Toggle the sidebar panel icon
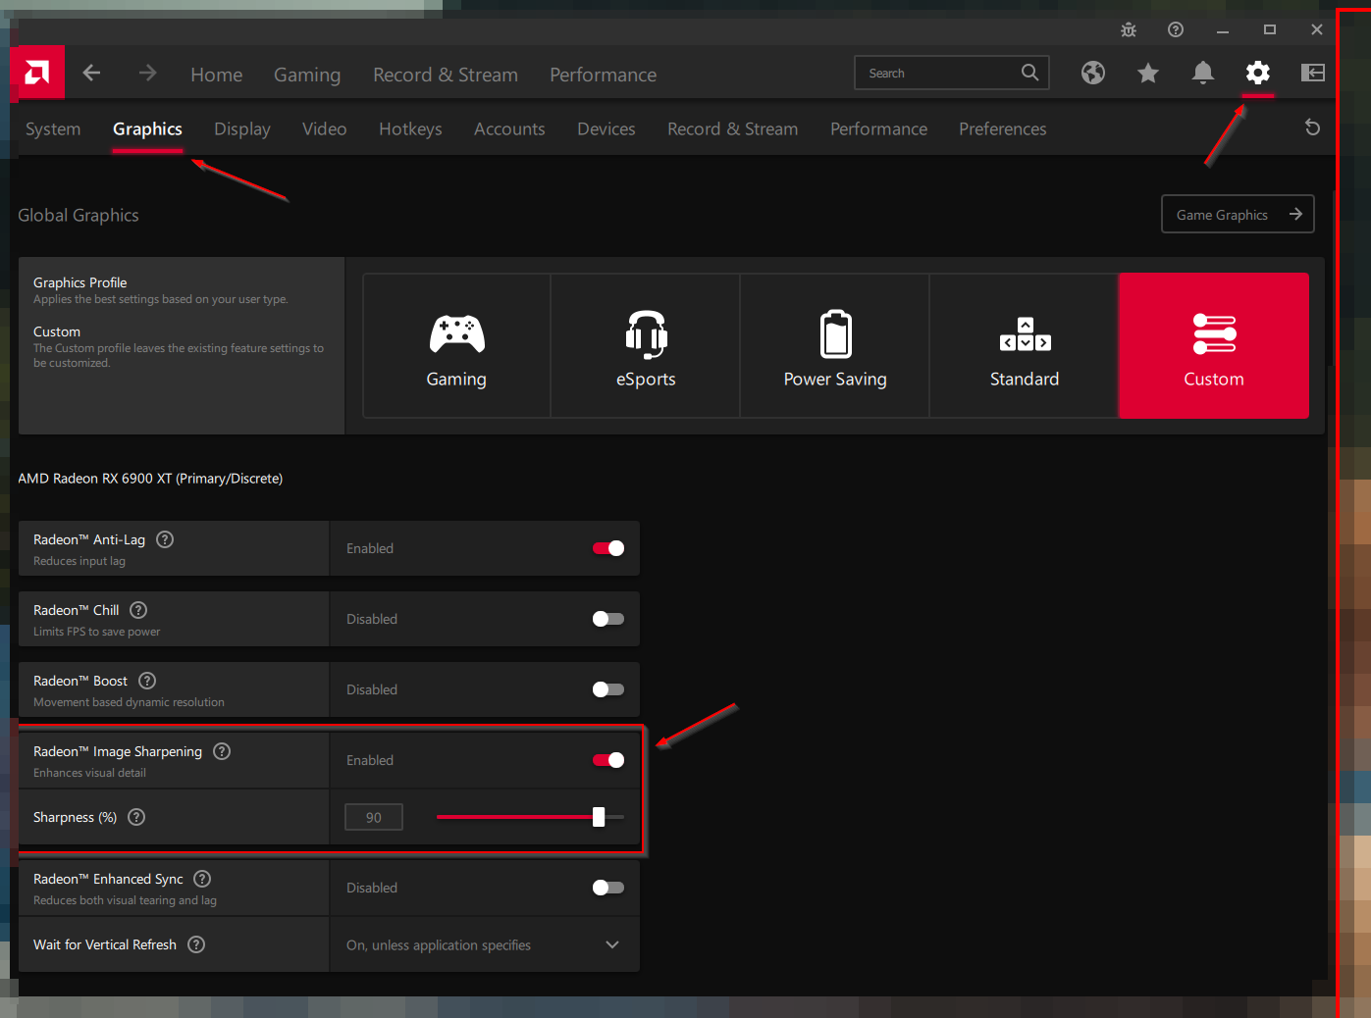The height and width of the screenshot is (1018, 1371). (x=1313, y=73)
